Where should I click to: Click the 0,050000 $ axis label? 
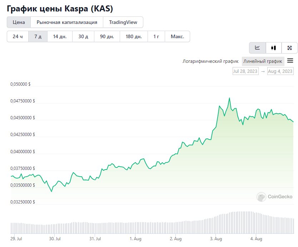(20, 84)
